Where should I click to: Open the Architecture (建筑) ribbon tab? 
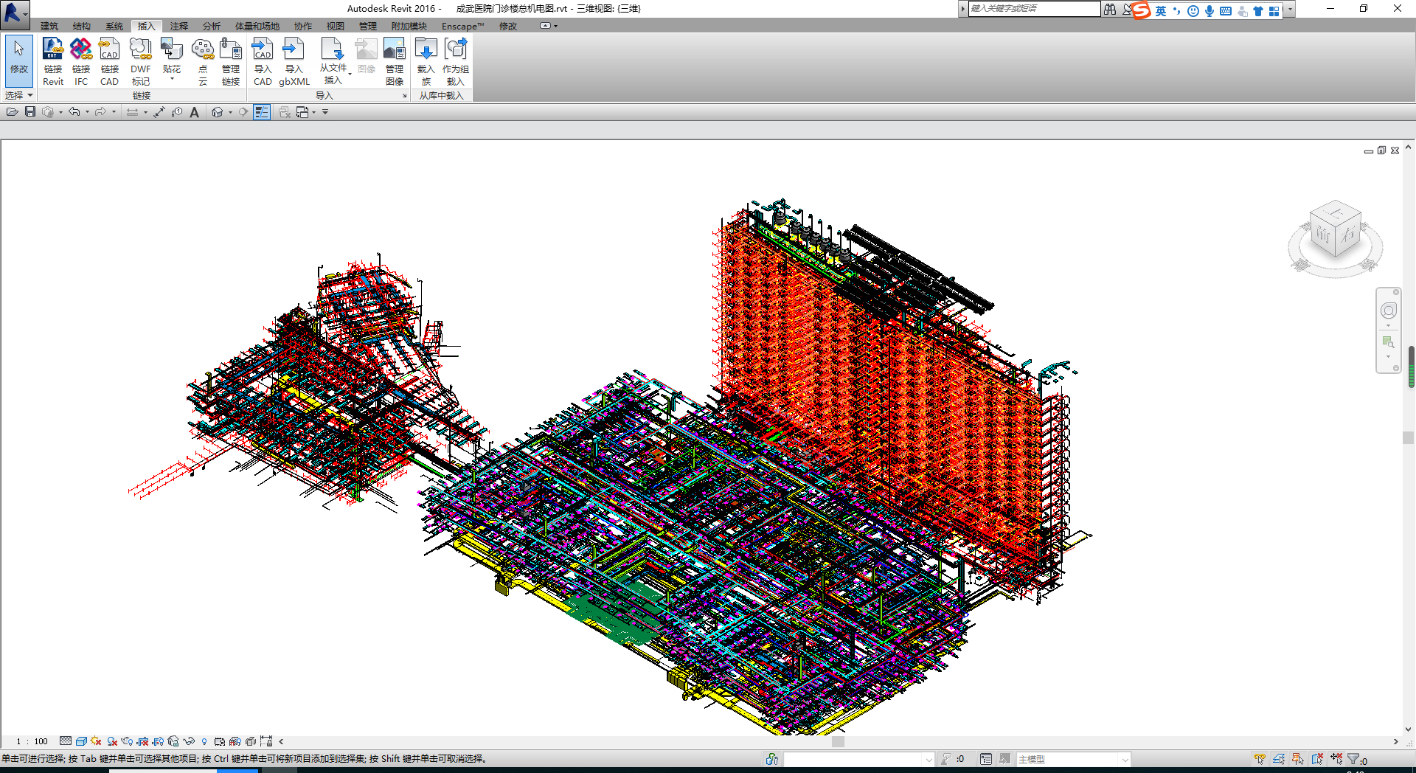[x=49, y=26]
